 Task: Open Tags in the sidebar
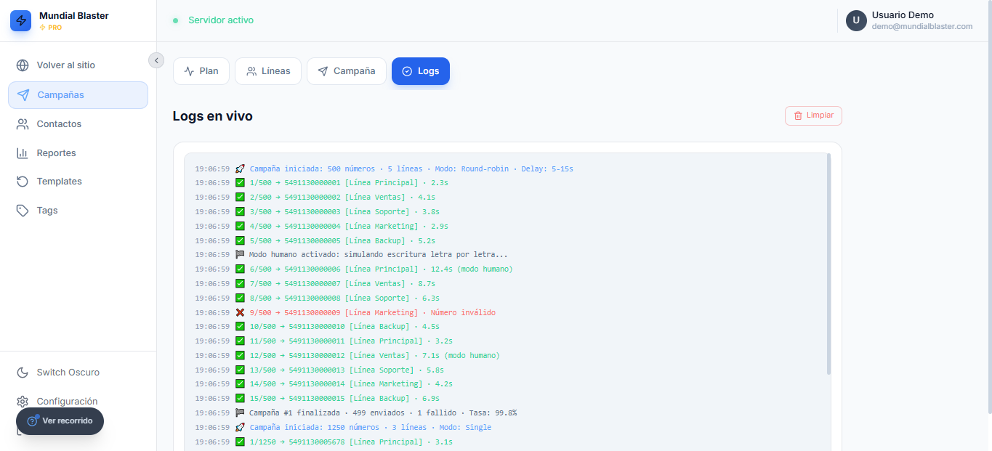(x=78, y=211)
